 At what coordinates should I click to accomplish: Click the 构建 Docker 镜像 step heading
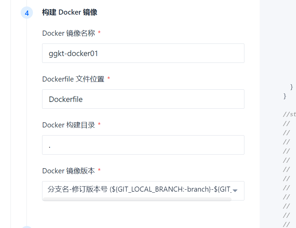pyautogui.click(x=70, y=13)
